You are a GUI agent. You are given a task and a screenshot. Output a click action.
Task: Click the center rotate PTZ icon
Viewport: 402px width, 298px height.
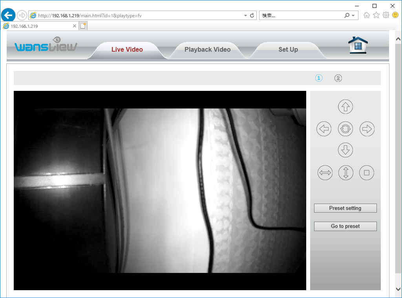pyautogui.click(x=345, y=129)
